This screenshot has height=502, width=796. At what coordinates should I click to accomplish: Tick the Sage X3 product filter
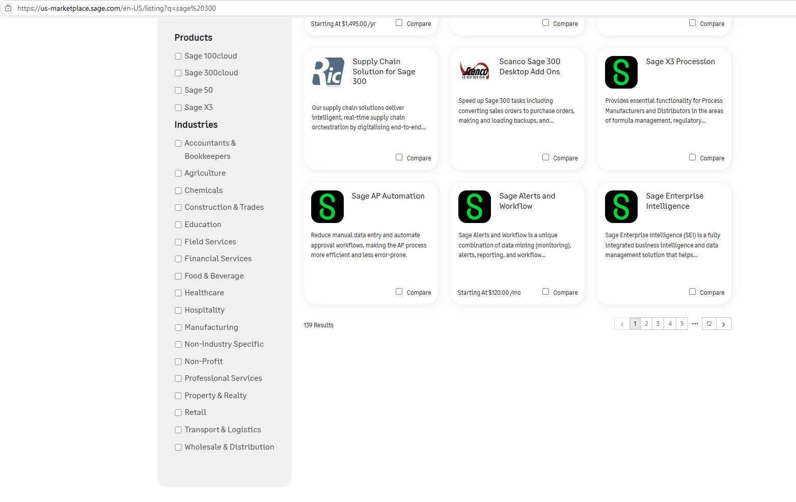point(178,108)
